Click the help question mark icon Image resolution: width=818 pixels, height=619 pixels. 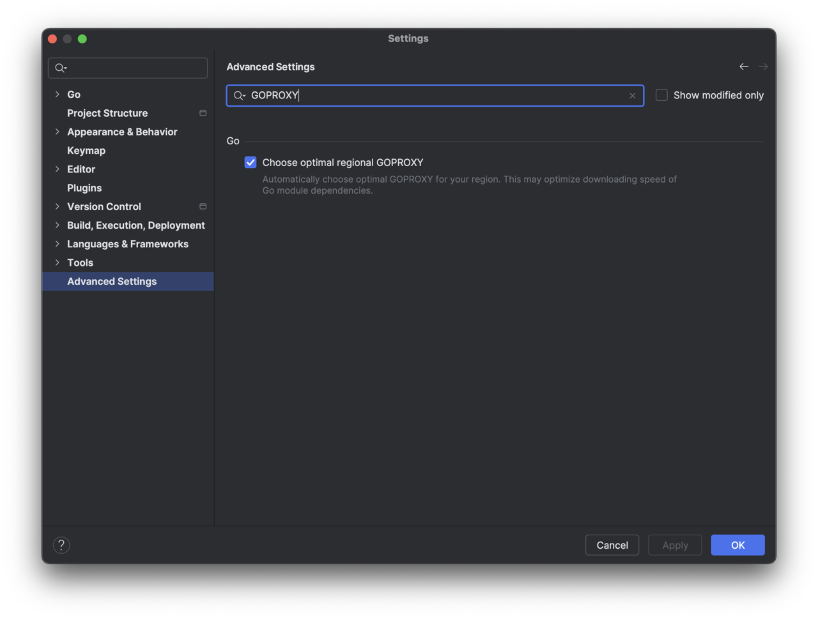point(61,545)
